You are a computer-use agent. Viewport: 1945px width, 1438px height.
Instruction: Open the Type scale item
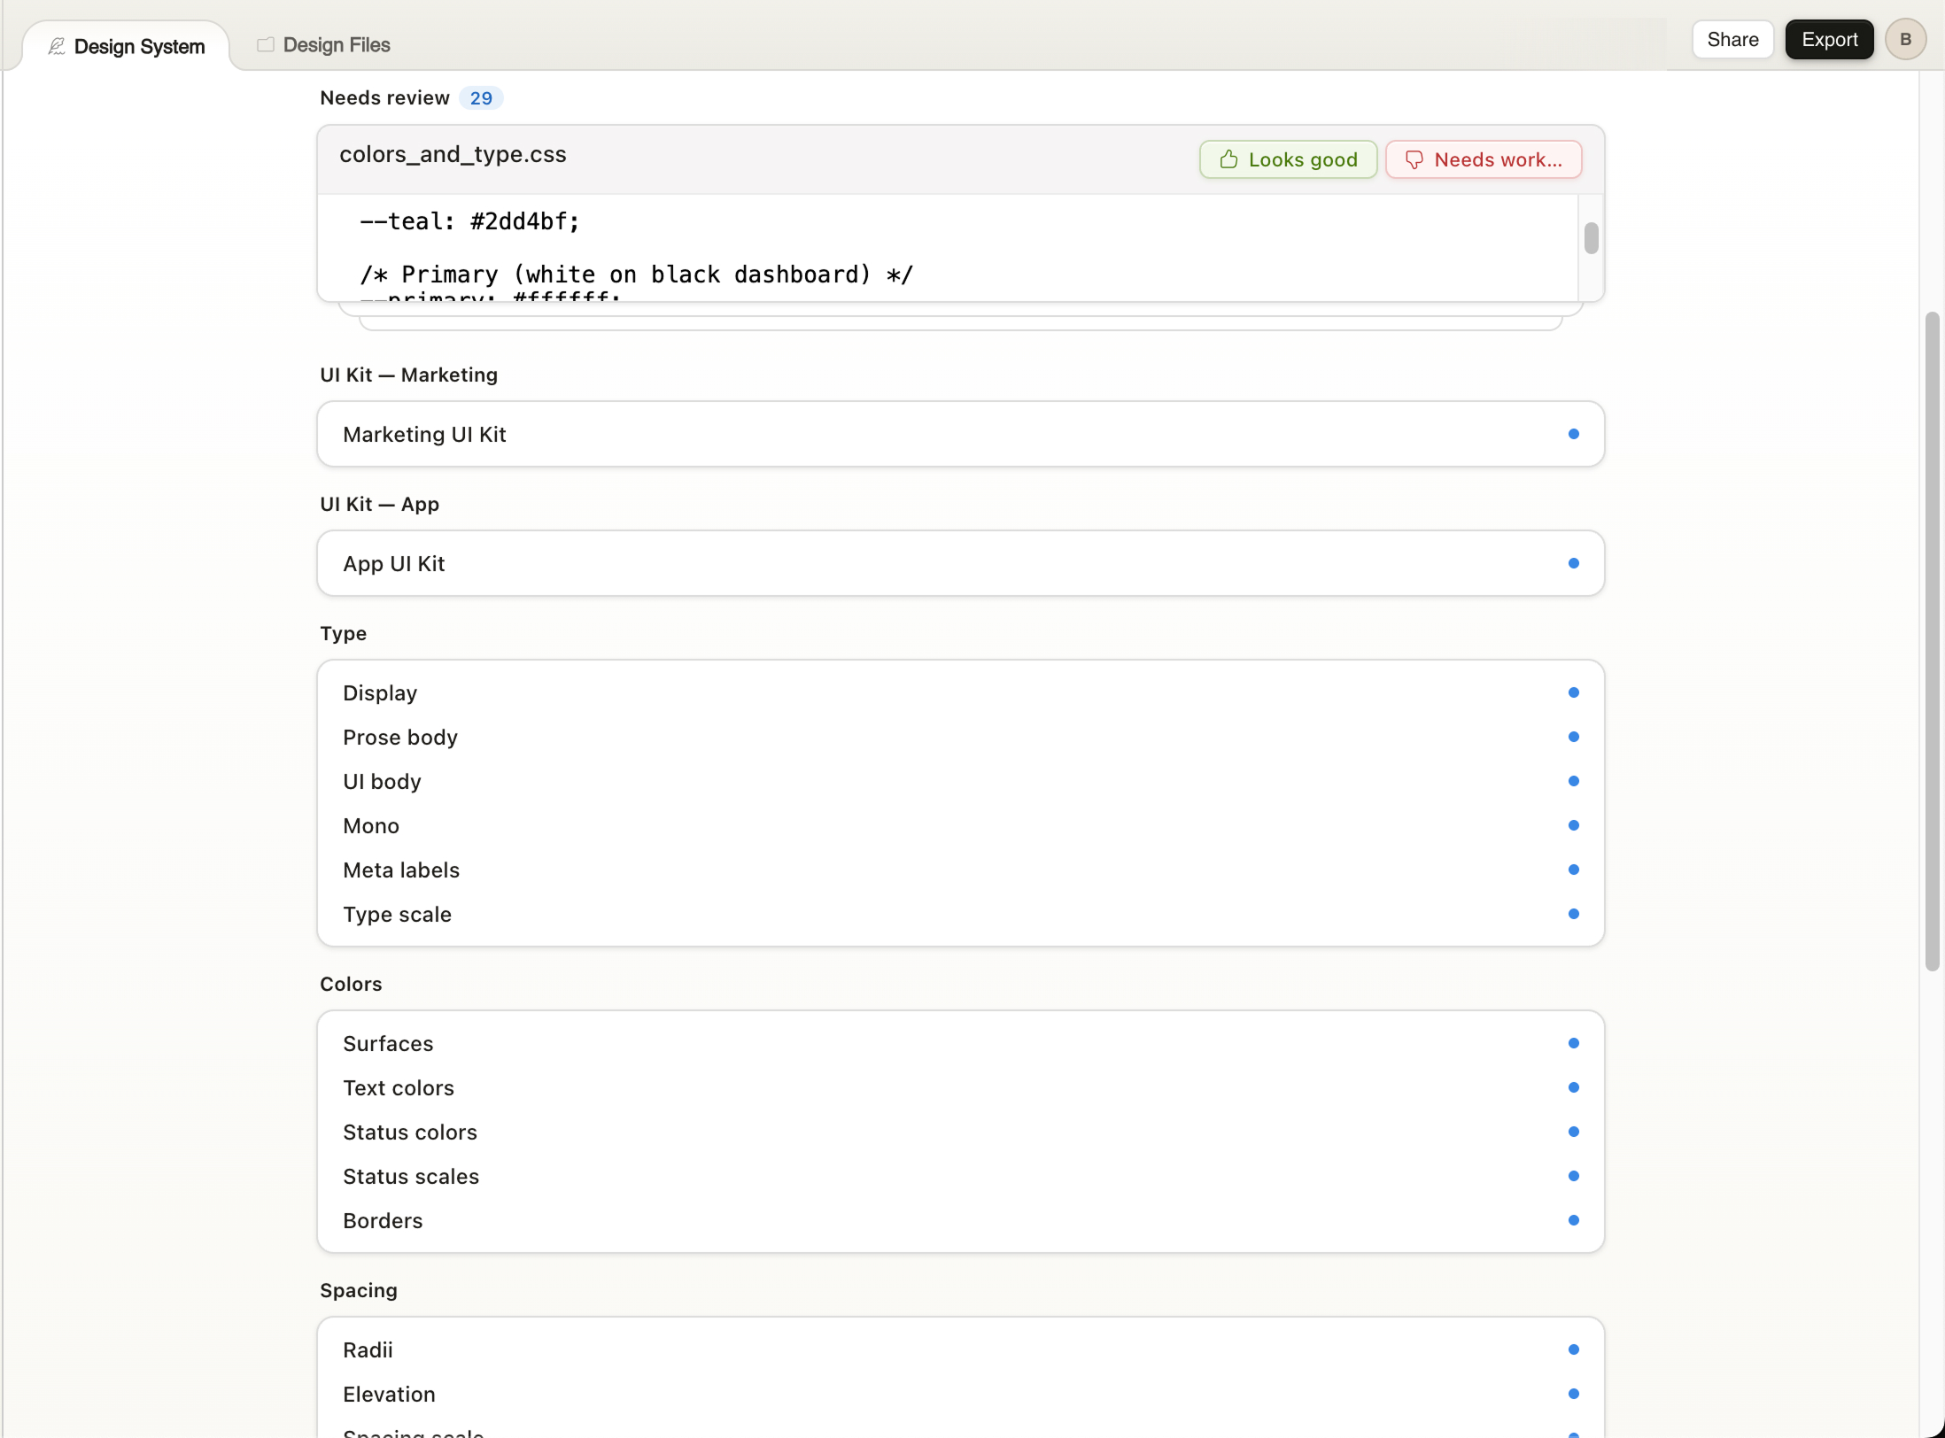[960, 914]
